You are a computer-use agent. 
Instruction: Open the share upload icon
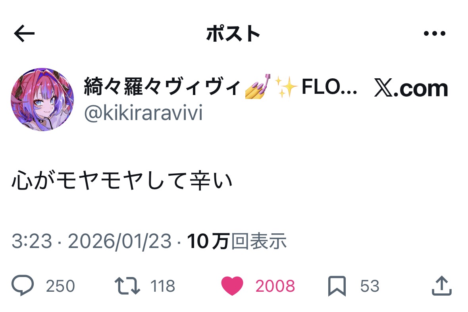coord(442,286)
